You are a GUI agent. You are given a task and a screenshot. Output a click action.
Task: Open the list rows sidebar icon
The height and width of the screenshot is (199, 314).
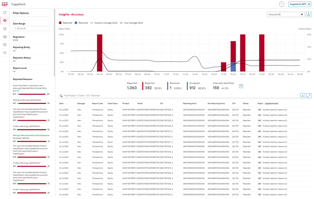(x=5, y=53)
